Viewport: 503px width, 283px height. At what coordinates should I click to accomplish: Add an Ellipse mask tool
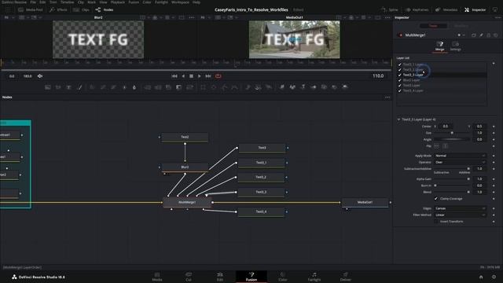[x=213, y=87]
